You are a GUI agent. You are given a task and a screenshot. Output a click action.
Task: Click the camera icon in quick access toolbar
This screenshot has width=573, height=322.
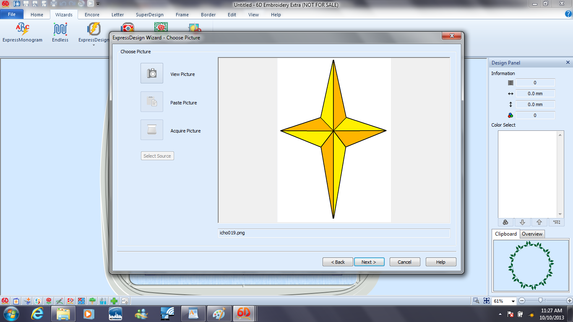point(16,4)
